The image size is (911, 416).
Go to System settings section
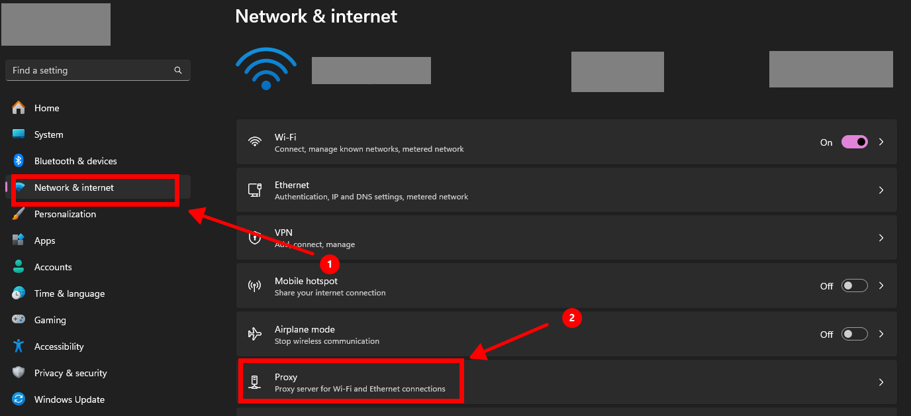pyautogui.click(x=48, y=134)
